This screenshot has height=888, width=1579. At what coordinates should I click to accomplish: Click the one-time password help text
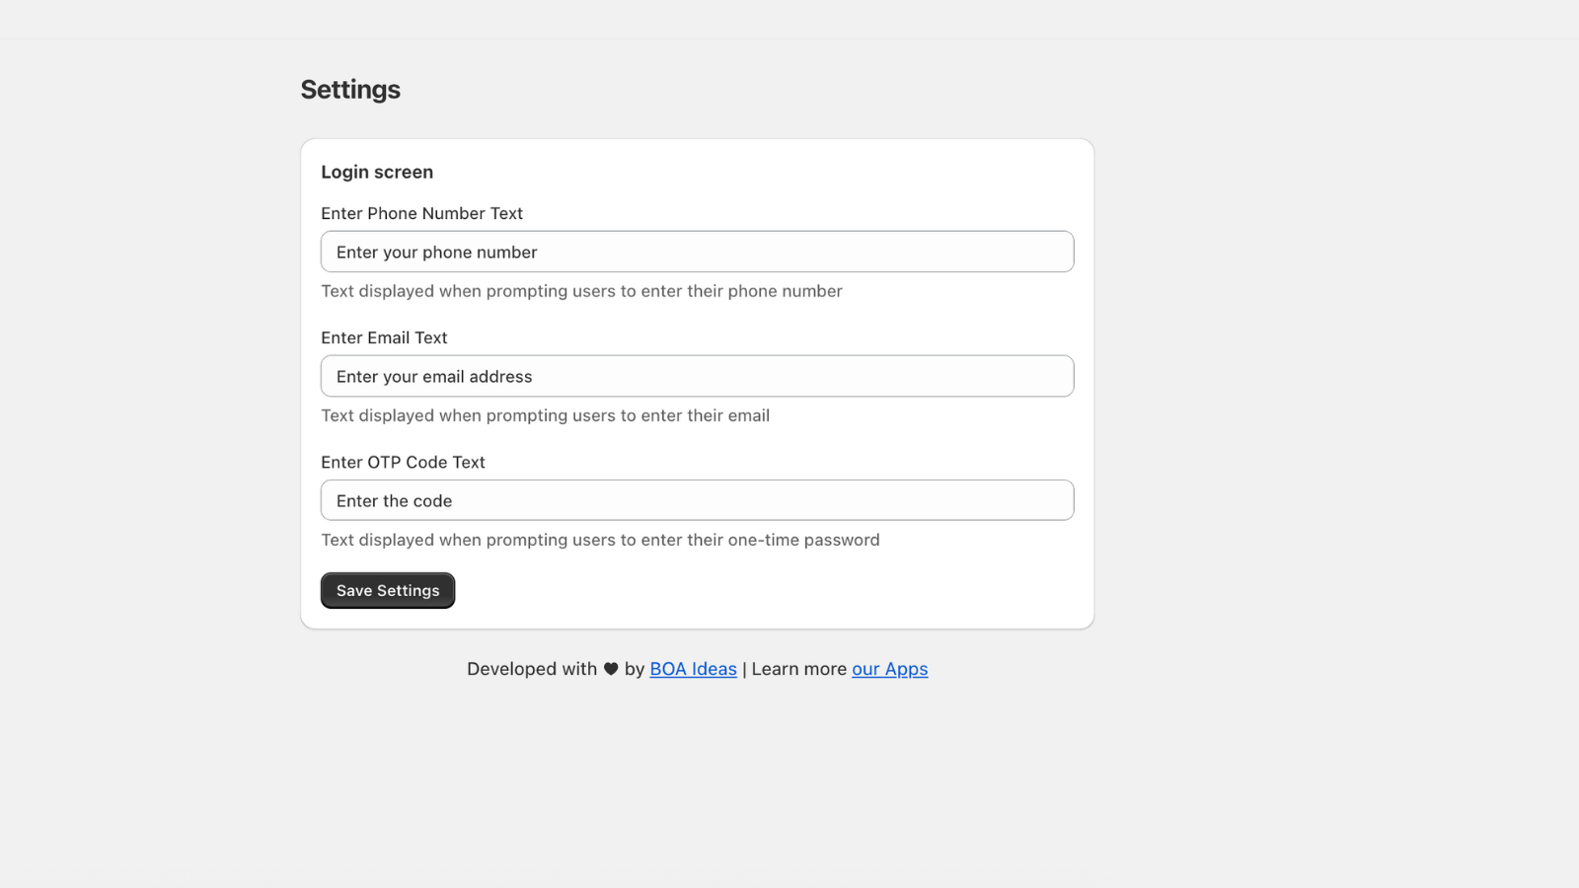pyautogui.click(x=600, y=540)
